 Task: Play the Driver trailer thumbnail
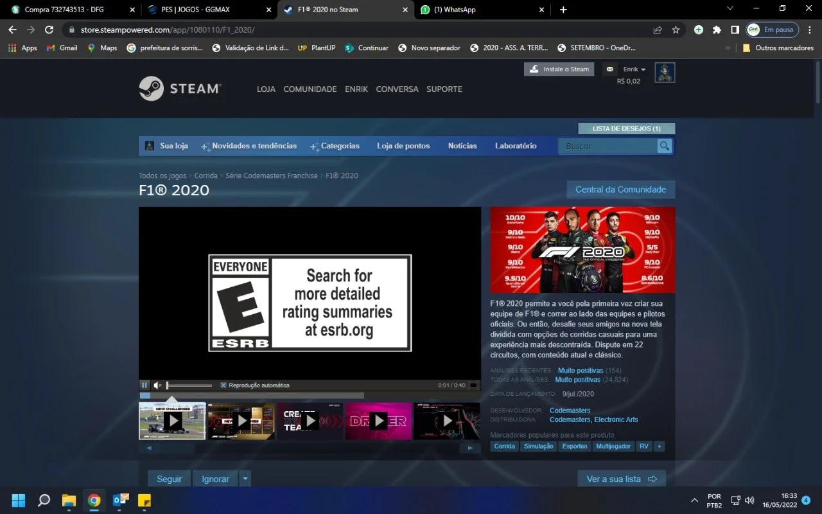tap(378, 421)
